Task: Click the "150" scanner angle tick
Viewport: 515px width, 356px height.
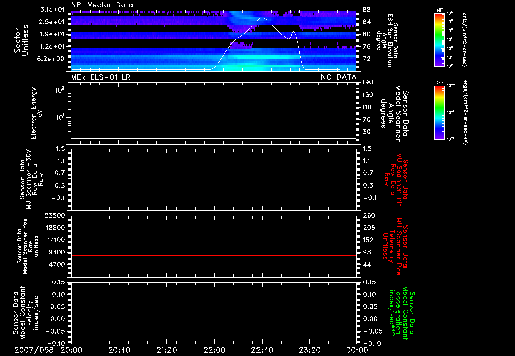Action: [x=368, y=95]
